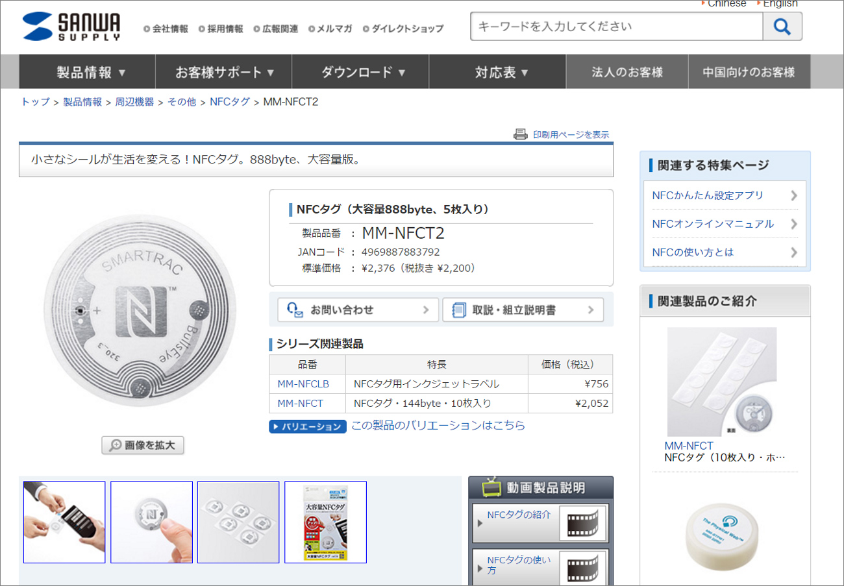Go to トップ in breadcrumb
The height and width of the screenshot is (586, 844).
36,102
